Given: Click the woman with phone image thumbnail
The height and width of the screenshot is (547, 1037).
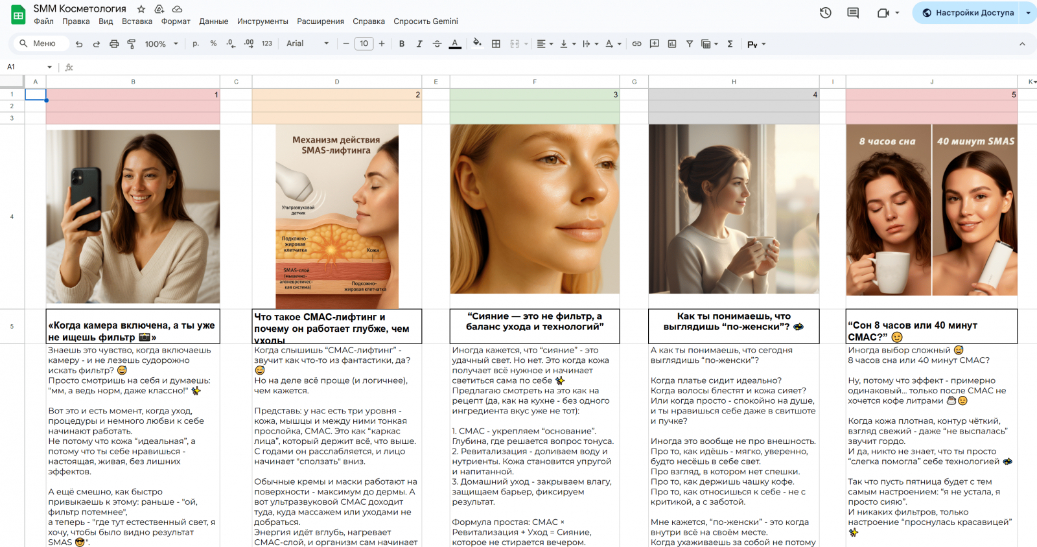Looking at the screenshot, I should (133, 216).
